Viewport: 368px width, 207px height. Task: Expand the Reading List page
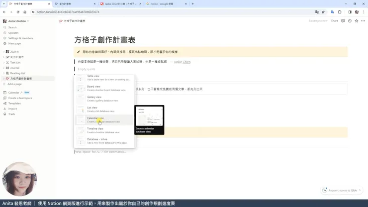click(4, 73)
